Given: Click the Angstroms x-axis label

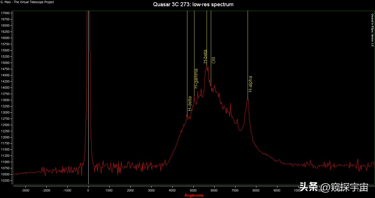Looking at the screenshot, I should pos(194,195).
